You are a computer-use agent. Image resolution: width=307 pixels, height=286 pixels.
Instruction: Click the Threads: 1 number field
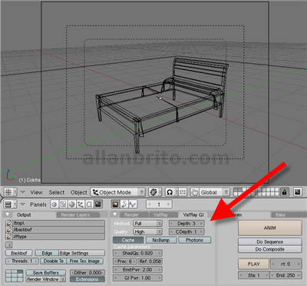click(x=22, y=261)
